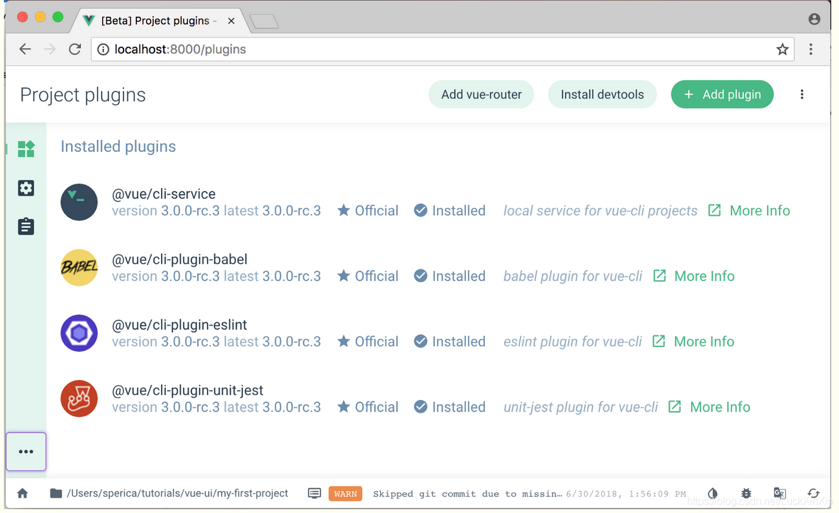Click the WARN badge in the status bar
This screenshot has width=839, height=513.
tap(345, 494)
